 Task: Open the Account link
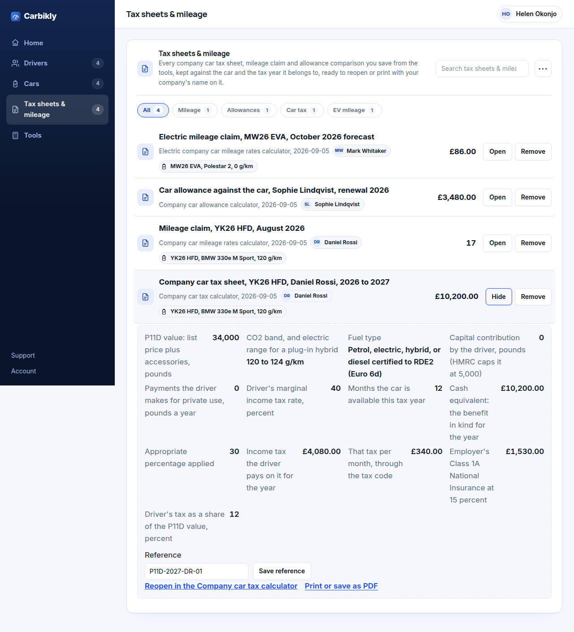point(23,371)
